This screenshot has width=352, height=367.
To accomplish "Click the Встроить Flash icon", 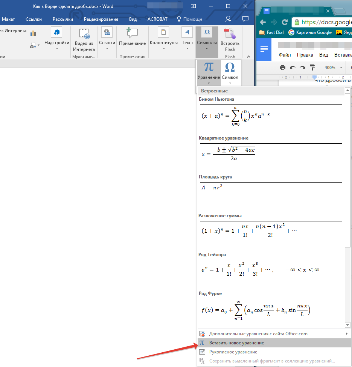I will 230,34.
